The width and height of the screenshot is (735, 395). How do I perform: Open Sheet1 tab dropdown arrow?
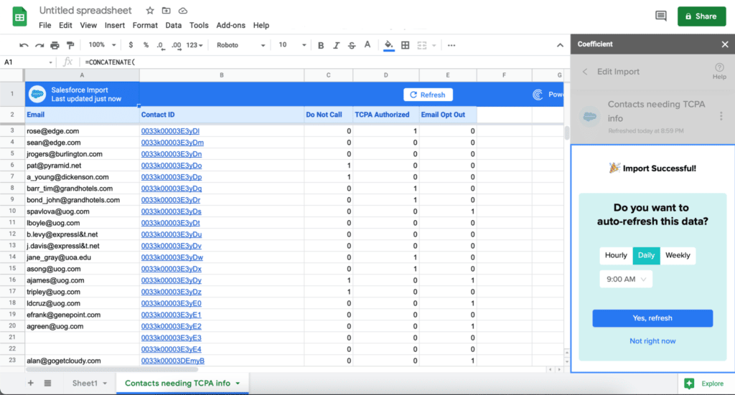pos(105,384)
